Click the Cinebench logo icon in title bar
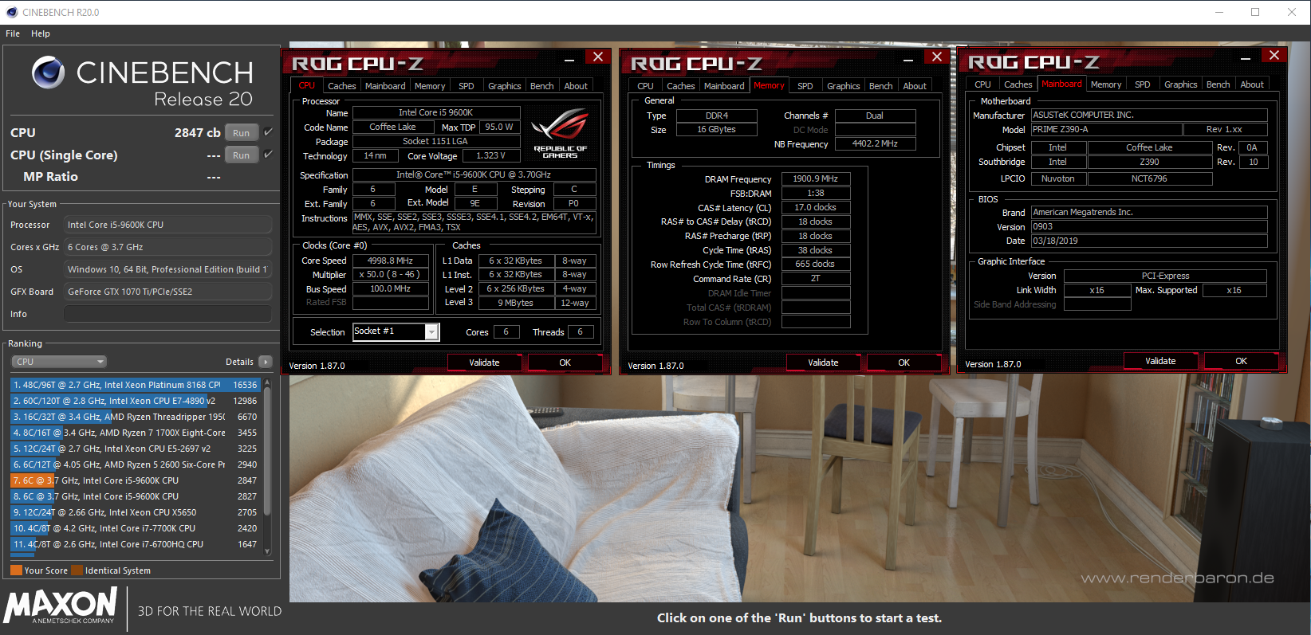Image resolution: width=1311 pixels, height=635 pixels. click(11, 12)
